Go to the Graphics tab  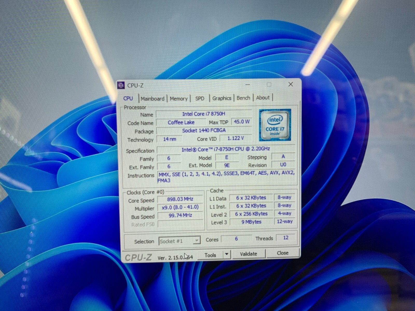[x=222, y=98]
